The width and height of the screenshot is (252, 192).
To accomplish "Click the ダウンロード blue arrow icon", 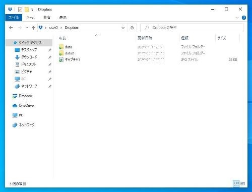I will (17, 57).
